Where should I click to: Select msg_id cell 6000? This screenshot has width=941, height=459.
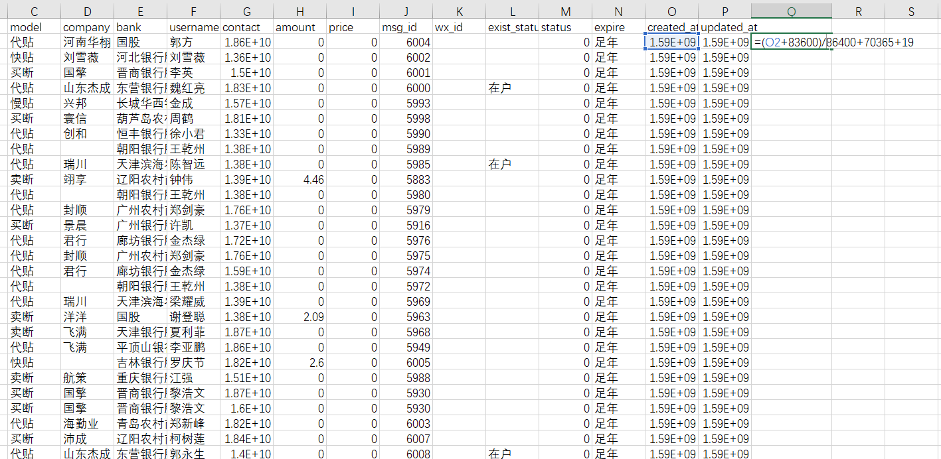click(x=406, y=88)
